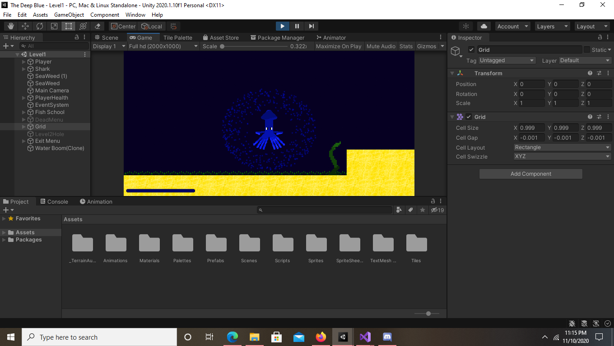Image resolution: width=614 pixels, height=346 pixels.
Task: Toggle hidden packages visibility count
Action: [437, 210]
